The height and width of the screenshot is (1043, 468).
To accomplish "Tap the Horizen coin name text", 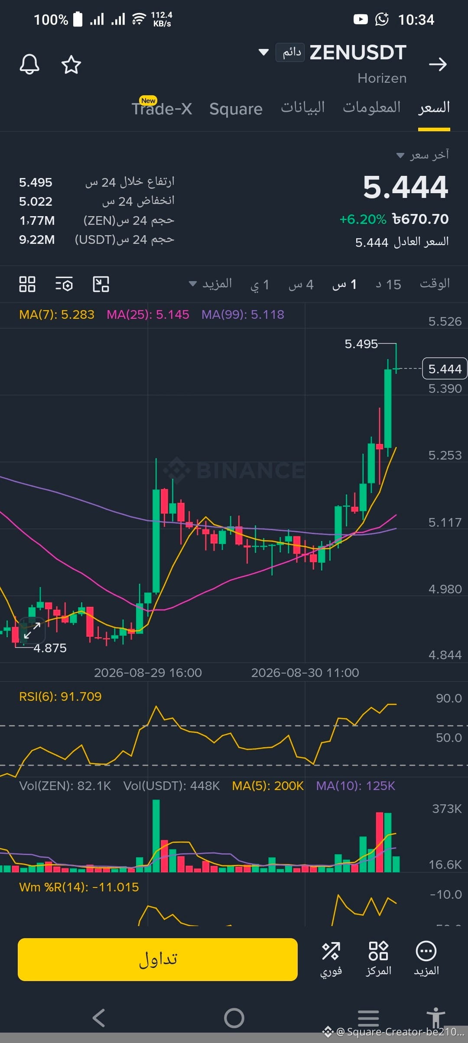I will coord(382,78).
